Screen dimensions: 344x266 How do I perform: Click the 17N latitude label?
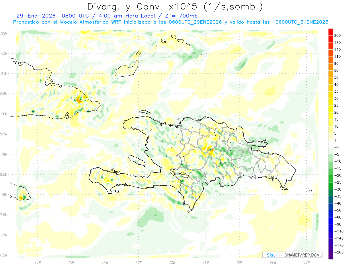(5, 235)
